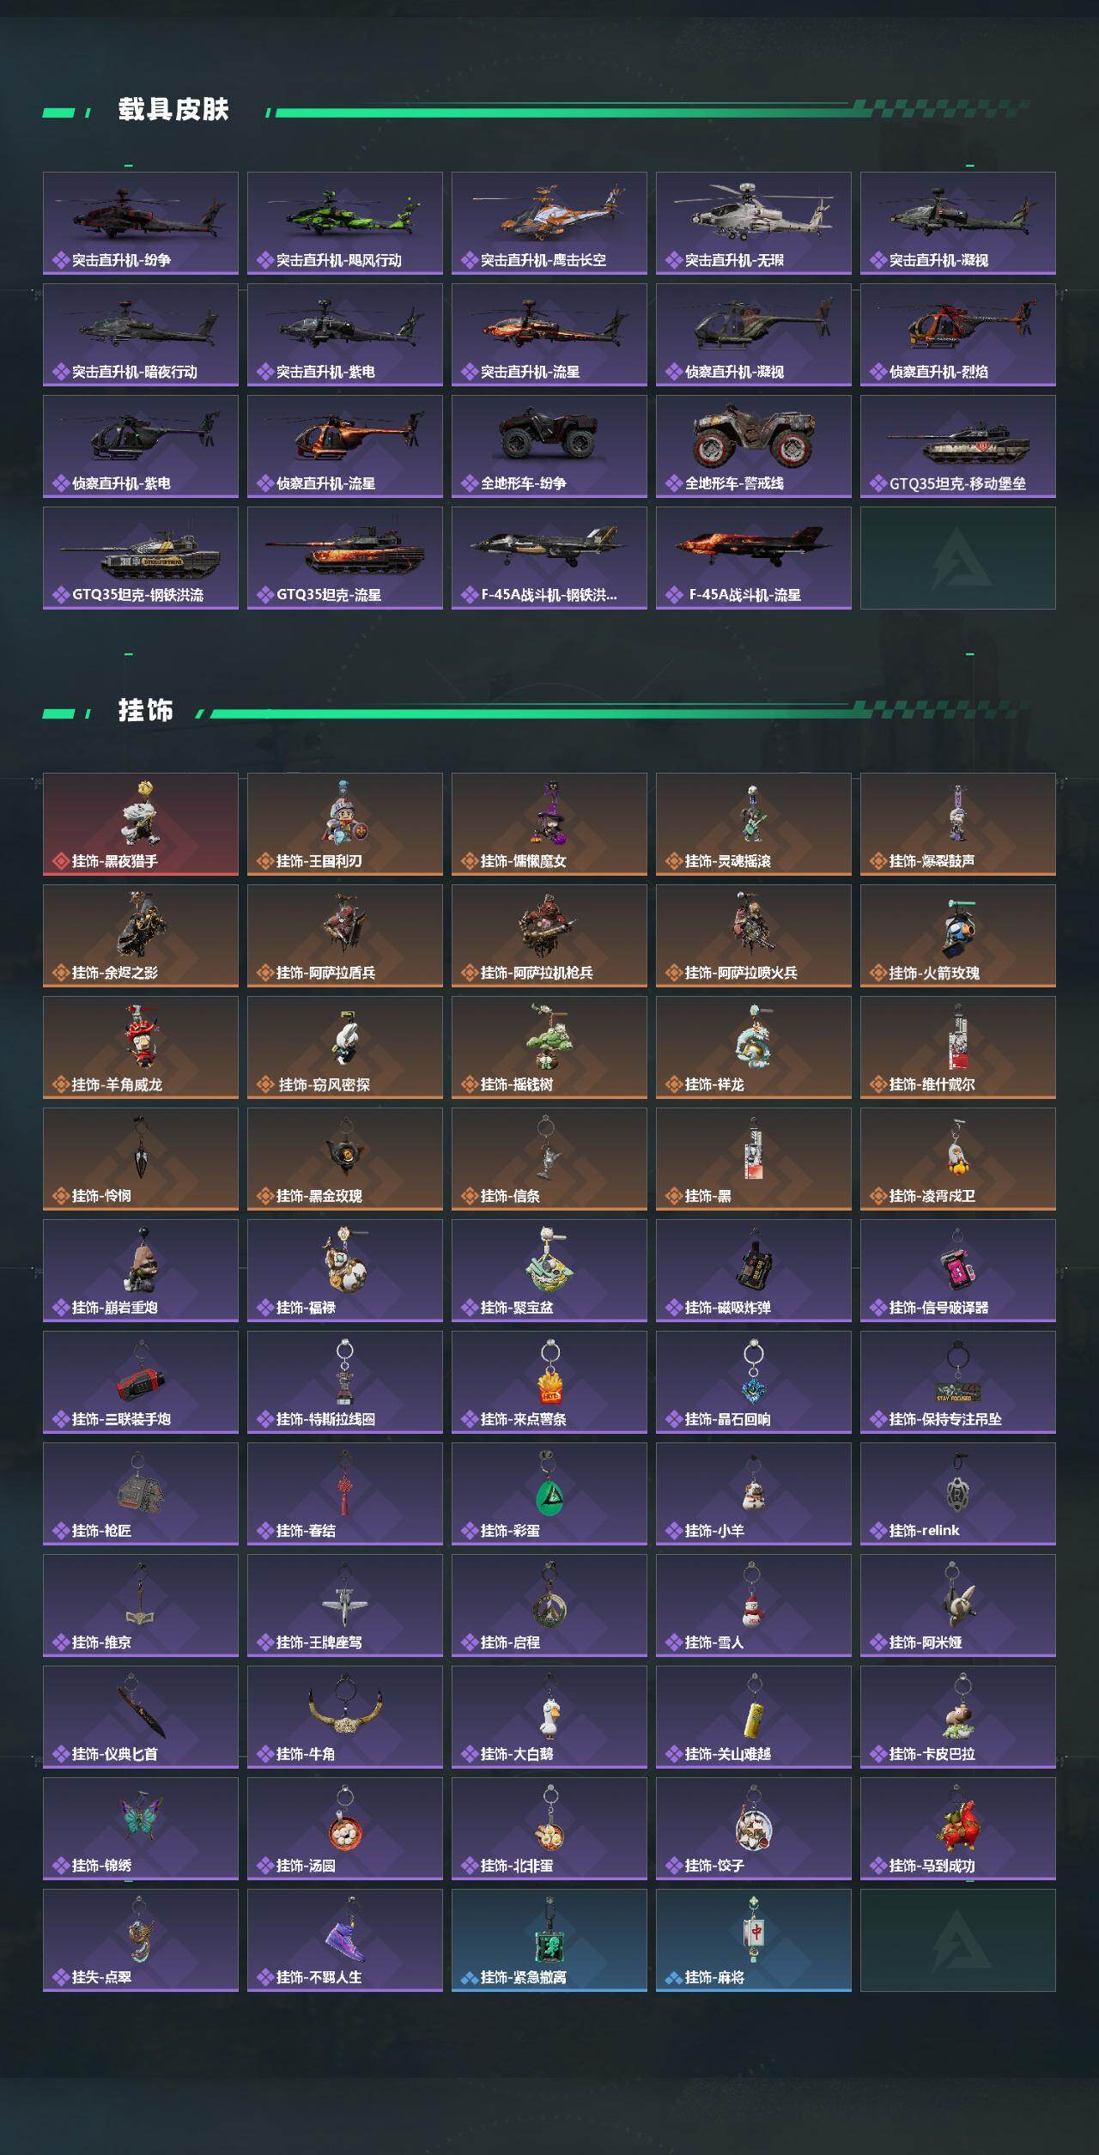
Task: Click the 载具皮肤 section header
Action: (x=173, y=110)
